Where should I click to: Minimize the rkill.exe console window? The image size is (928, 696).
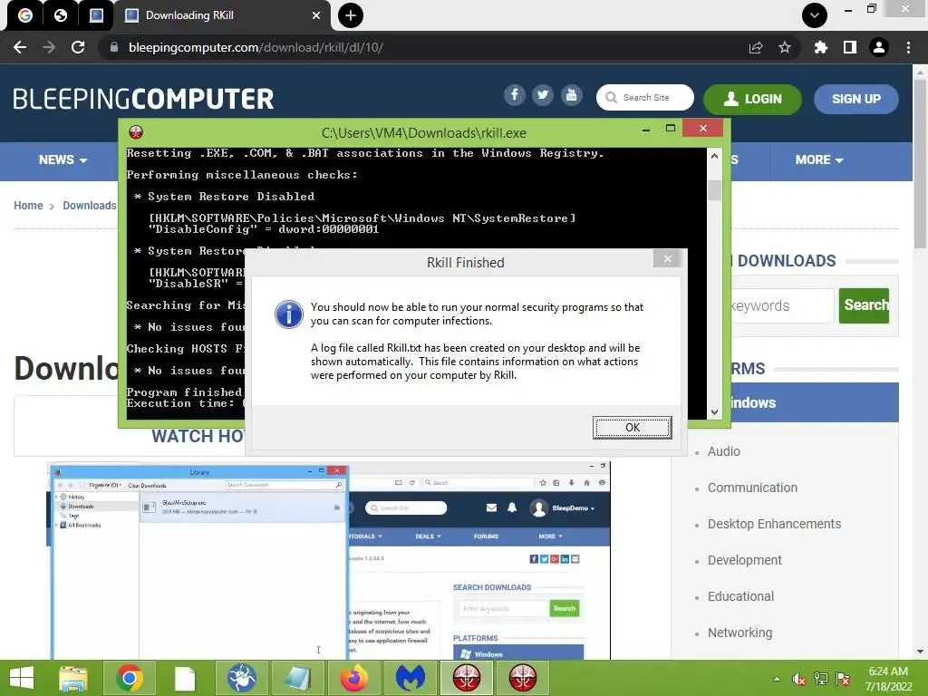[x=646, y=129]
